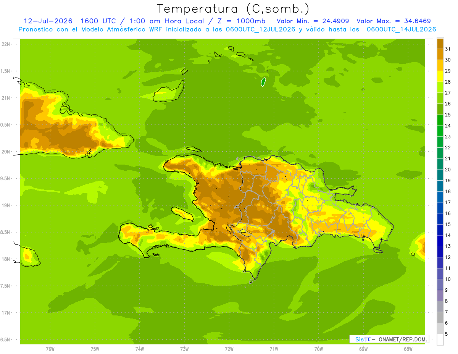Click the '21N' latitude label
Image resolution: width=458 pixels, height=354 pixels.
[x=6, y=98]
